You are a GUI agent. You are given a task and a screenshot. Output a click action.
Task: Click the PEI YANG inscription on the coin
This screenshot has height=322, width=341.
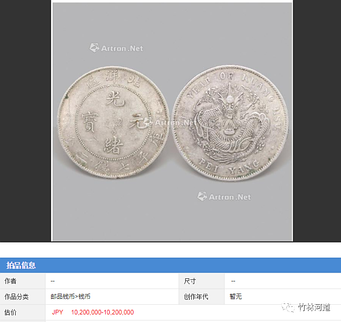229,167
